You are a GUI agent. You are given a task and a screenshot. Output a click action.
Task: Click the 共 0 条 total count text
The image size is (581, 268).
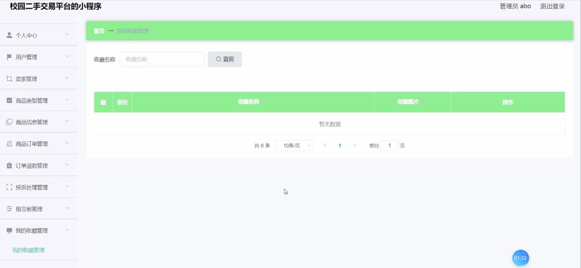click(262, 146)
